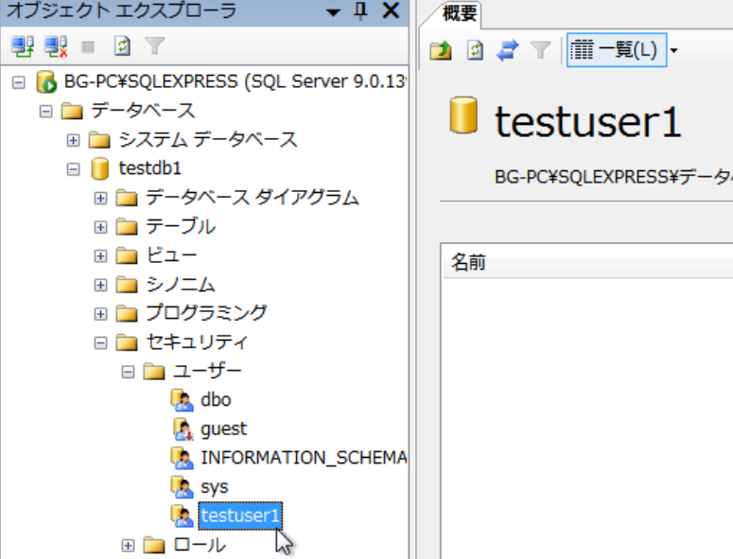Click the dbo user icon
The width and height of the screenshot is (733, 559).
[x=183, y=400]
